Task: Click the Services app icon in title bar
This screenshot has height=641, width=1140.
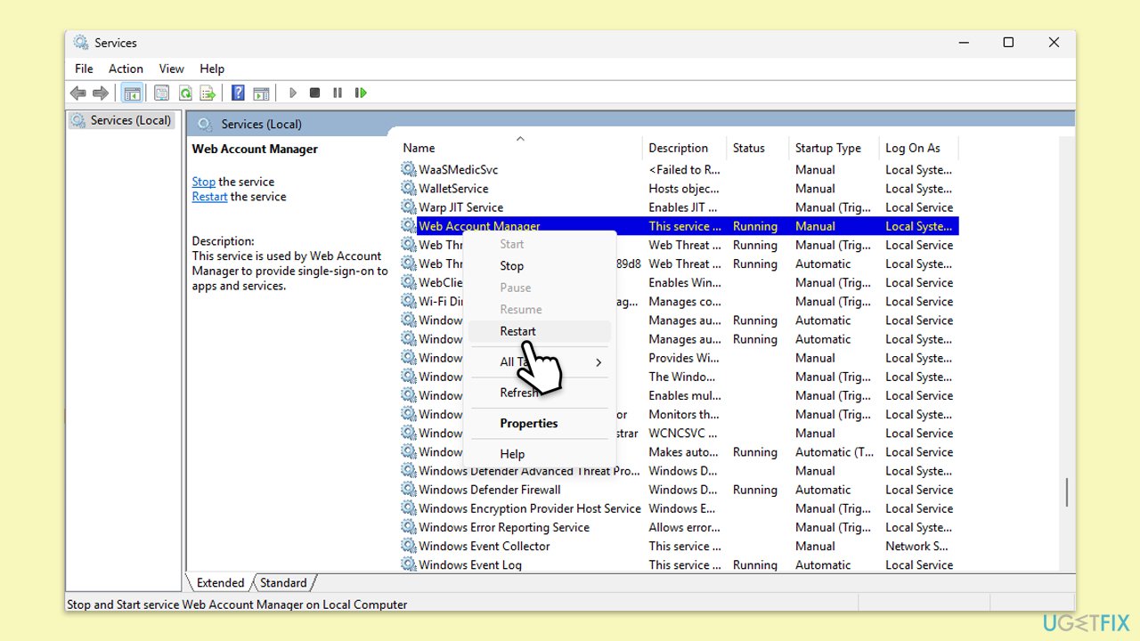Action: [x=82, y=43]
